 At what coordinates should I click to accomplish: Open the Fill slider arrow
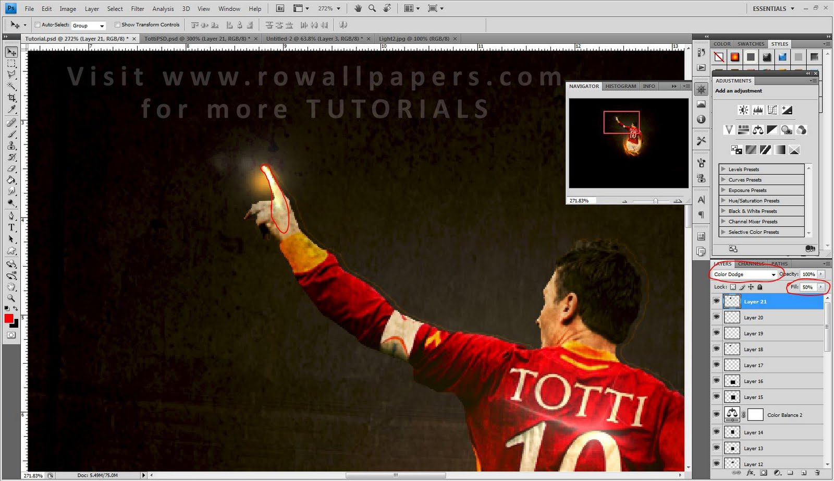[x=821, y=287]
